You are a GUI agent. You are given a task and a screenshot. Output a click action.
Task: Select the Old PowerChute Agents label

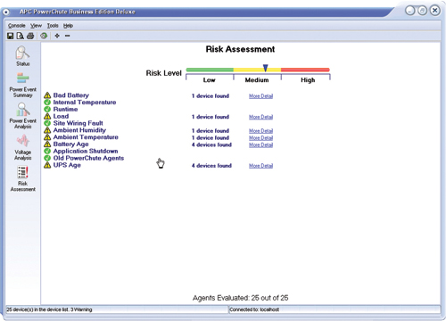click(x=88, y=158)
